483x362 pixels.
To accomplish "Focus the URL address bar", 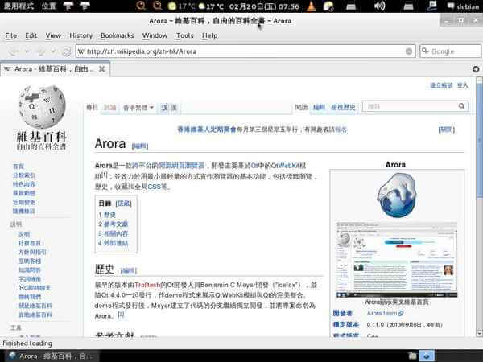I will (246, 51).
